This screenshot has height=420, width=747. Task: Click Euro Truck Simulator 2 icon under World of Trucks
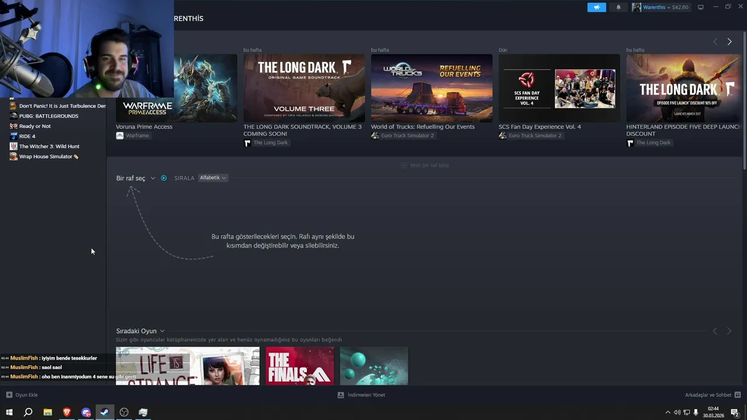[x=375, y=135]
